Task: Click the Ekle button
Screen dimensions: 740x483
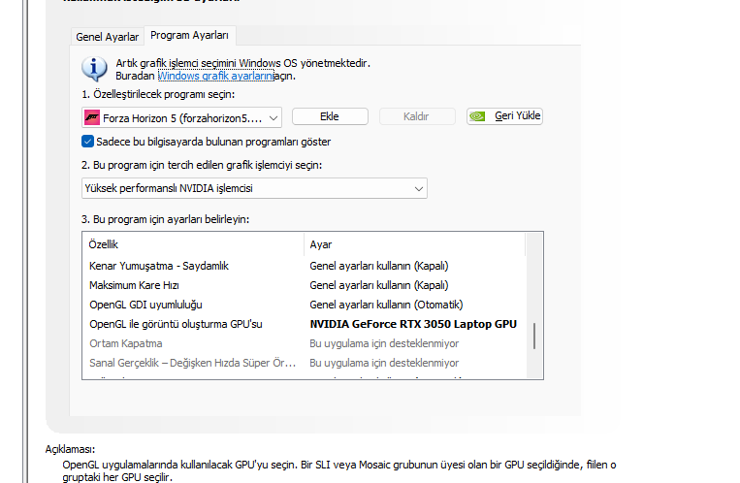Action: coord(330,116)
